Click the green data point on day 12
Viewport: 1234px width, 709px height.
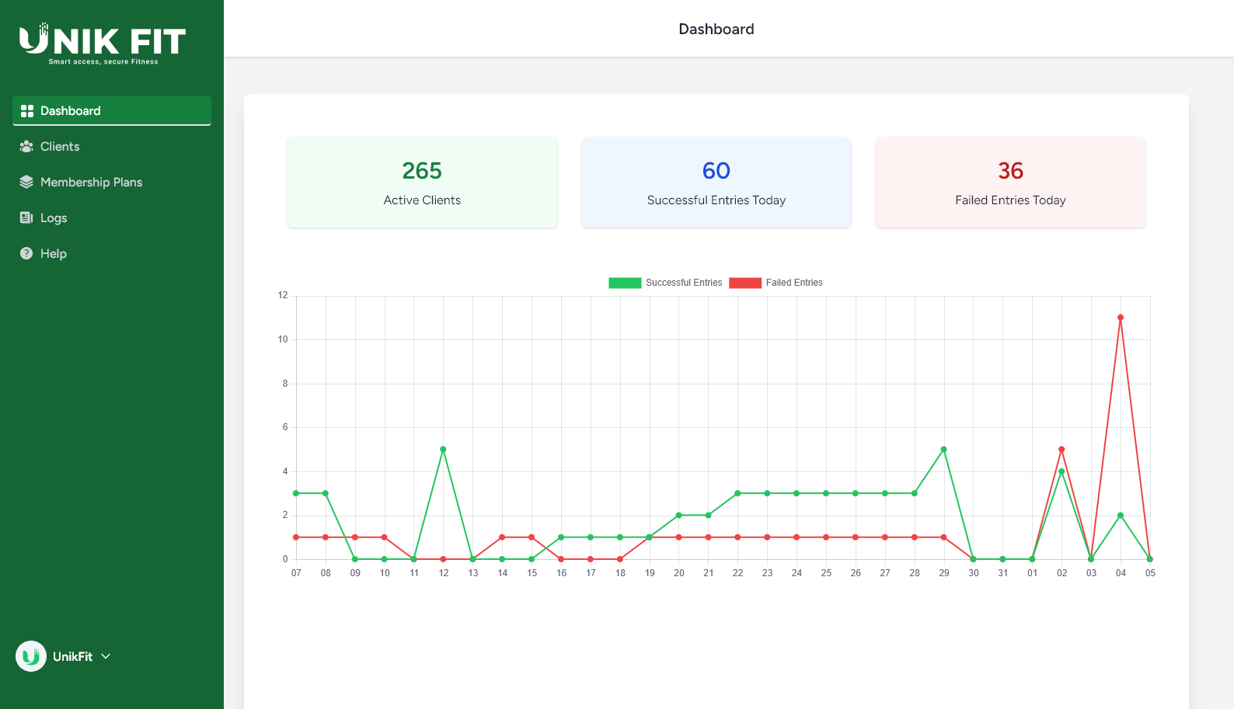(443, 450)
